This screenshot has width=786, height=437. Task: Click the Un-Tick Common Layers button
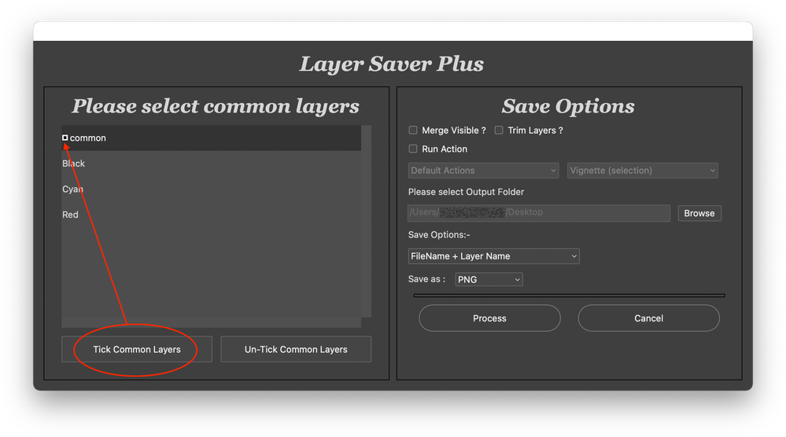tap(296, 350)
